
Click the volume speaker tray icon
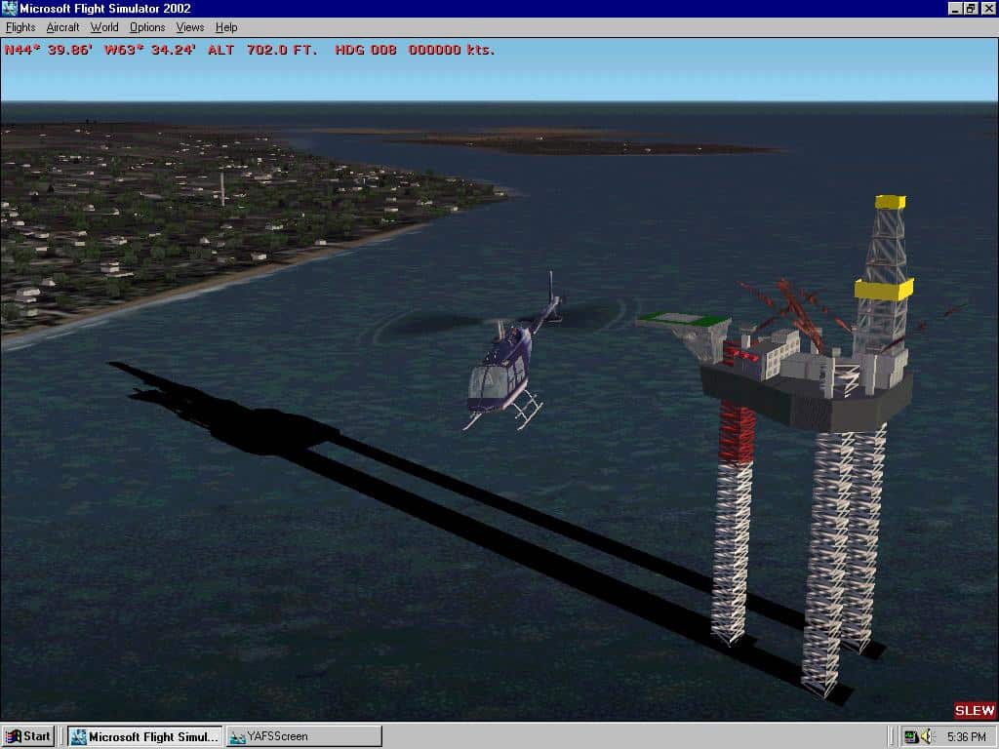(x=927, y=736)
